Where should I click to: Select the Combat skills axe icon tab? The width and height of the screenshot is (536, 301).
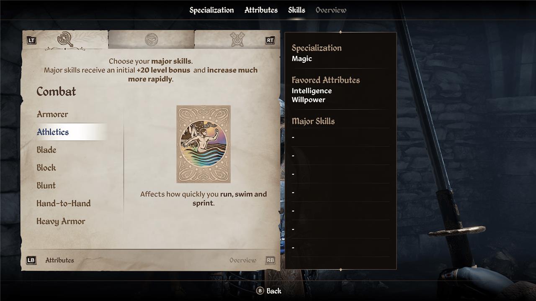65,40
